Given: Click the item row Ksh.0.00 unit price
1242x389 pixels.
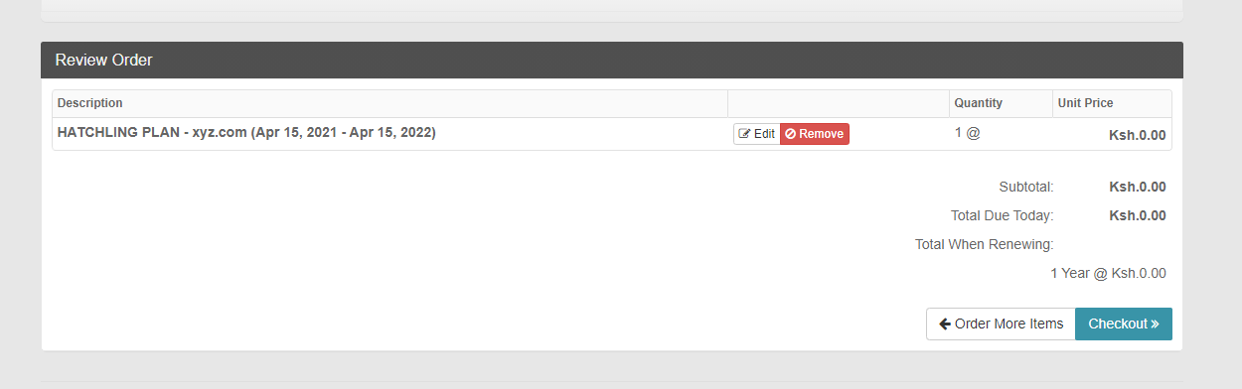Looking at the screenshot, I should (1138, 136).
